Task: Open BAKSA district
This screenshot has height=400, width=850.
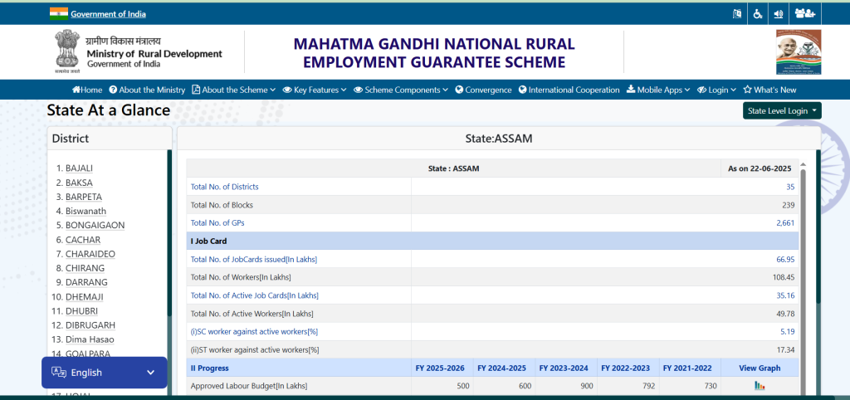Action: tap(79, 183)
